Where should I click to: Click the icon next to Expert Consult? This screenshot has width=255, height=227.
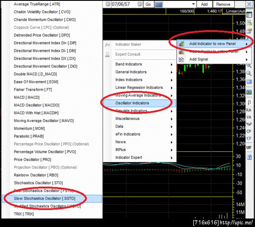tap(108, 54)
